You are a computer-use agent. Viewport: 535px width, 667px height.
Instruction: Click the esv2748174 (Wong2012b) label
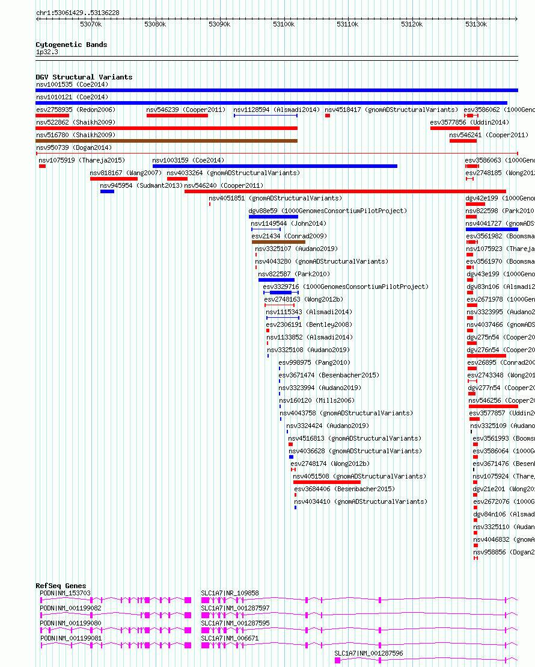click(330, 464)
